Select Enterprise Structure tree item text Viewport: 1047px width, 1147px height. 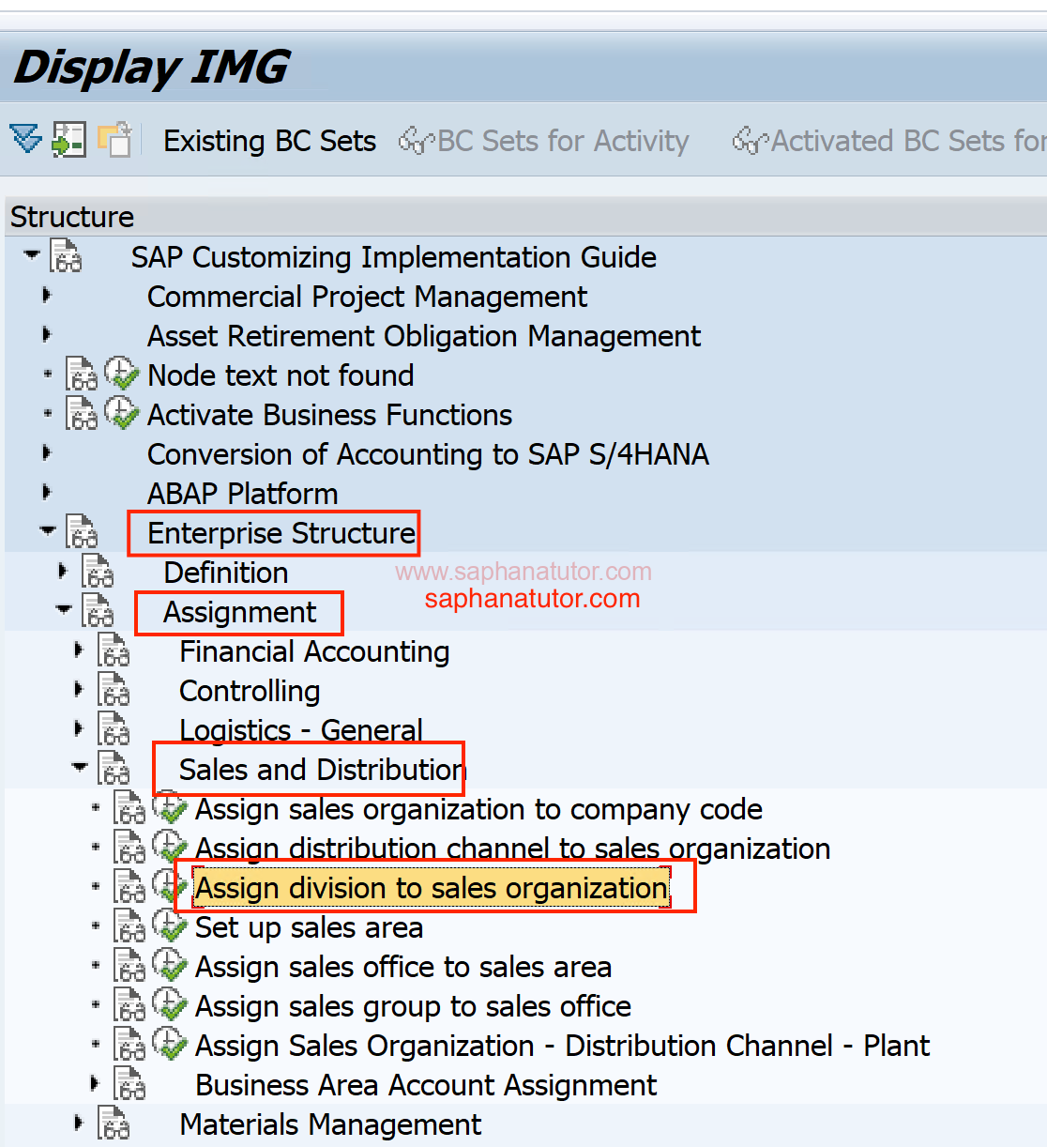281,533
